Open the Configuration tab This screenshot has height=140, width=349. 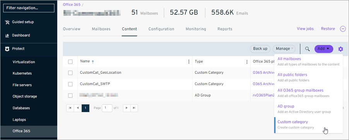coord(161,29)
